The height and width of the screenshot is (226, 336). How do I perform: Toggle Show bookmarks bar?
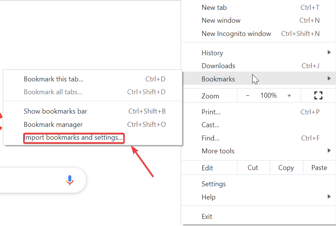point(55,111)
